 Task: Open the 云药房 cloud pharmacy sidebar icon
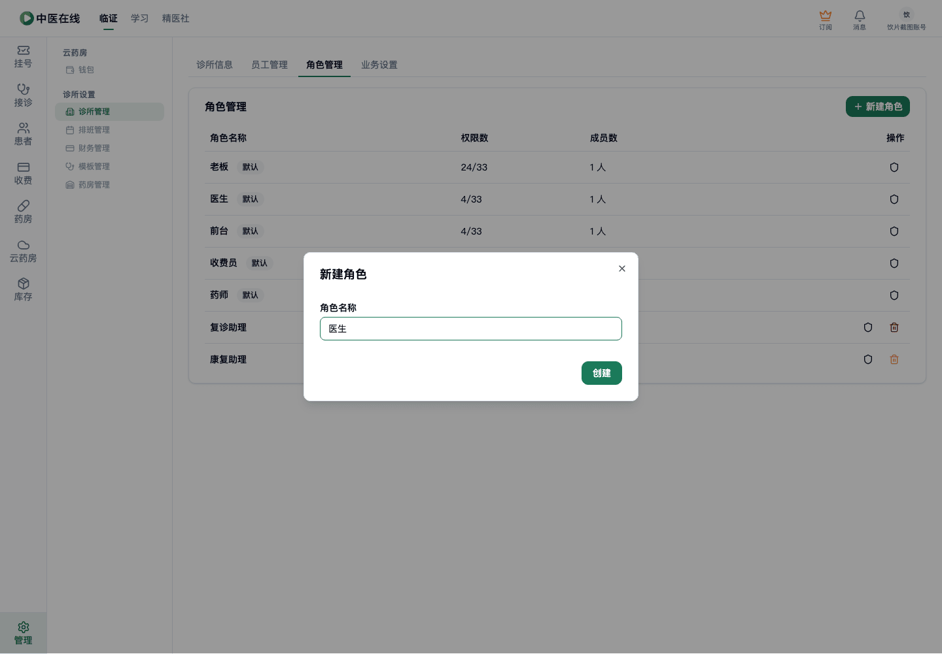pyautogui.click(x=23, y=251)
